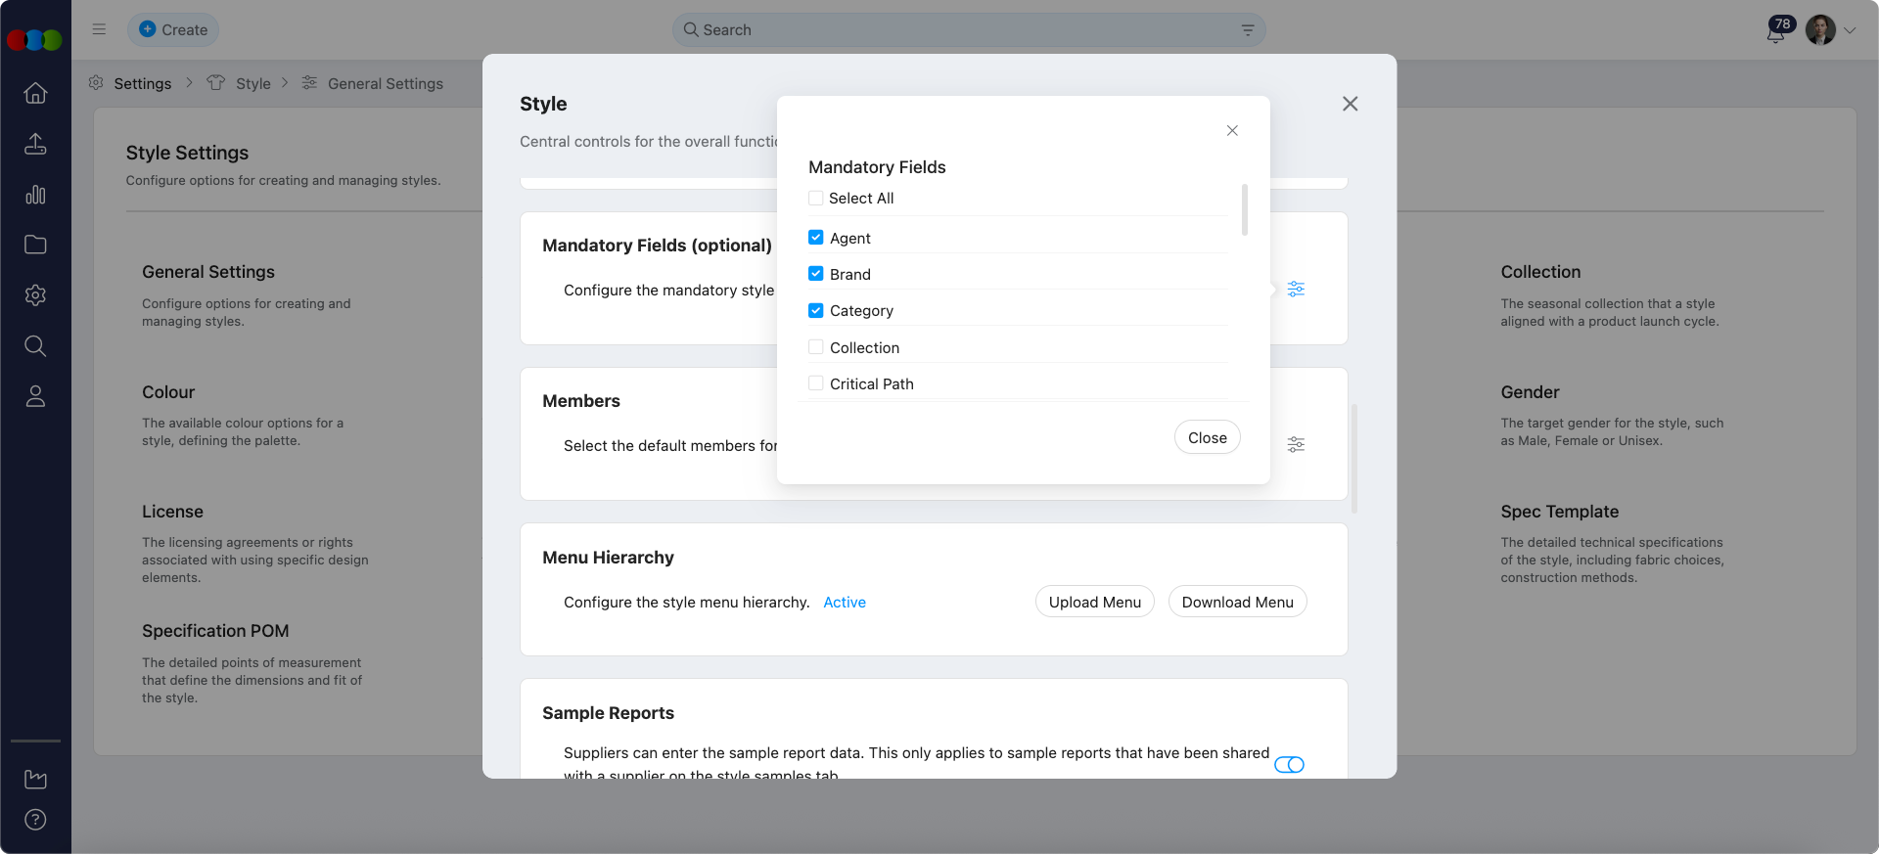Open the notifications bell with badge 78

point(1775,32)
